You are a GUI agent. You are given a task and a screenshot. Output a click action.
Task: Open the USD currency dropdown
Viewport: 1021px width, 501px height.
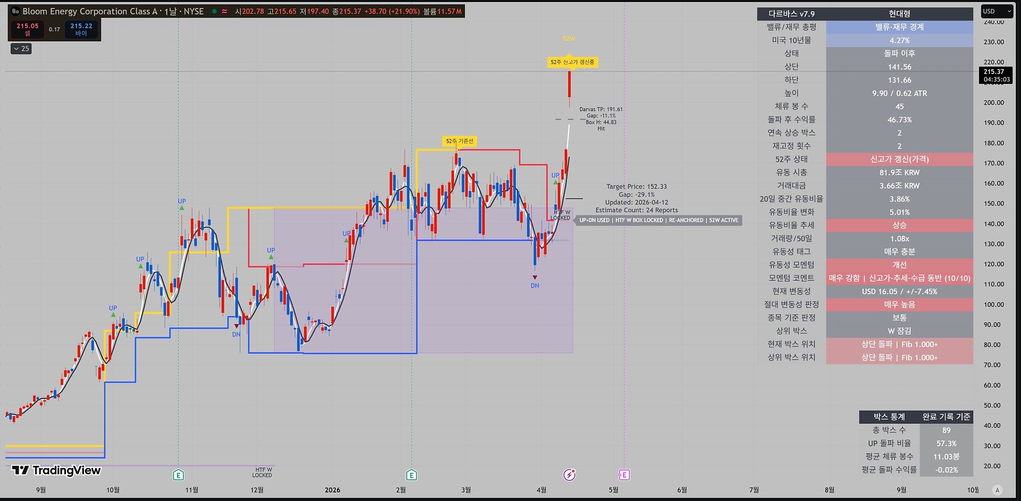997,11
